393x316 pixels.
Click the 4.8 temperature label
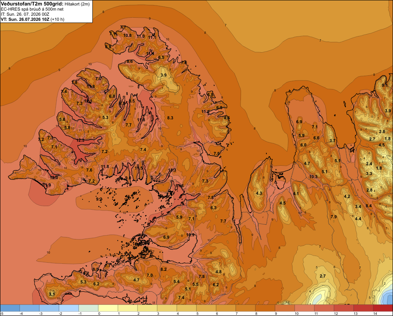(x=218, y=272)
